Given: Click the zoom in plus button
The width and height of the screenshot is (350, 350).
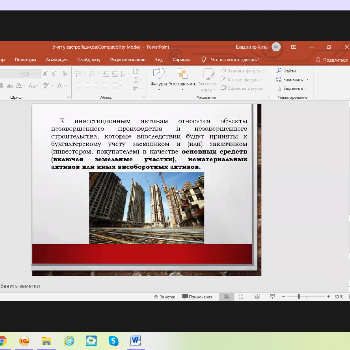Looking at the screenshot, I should (328, 297).
